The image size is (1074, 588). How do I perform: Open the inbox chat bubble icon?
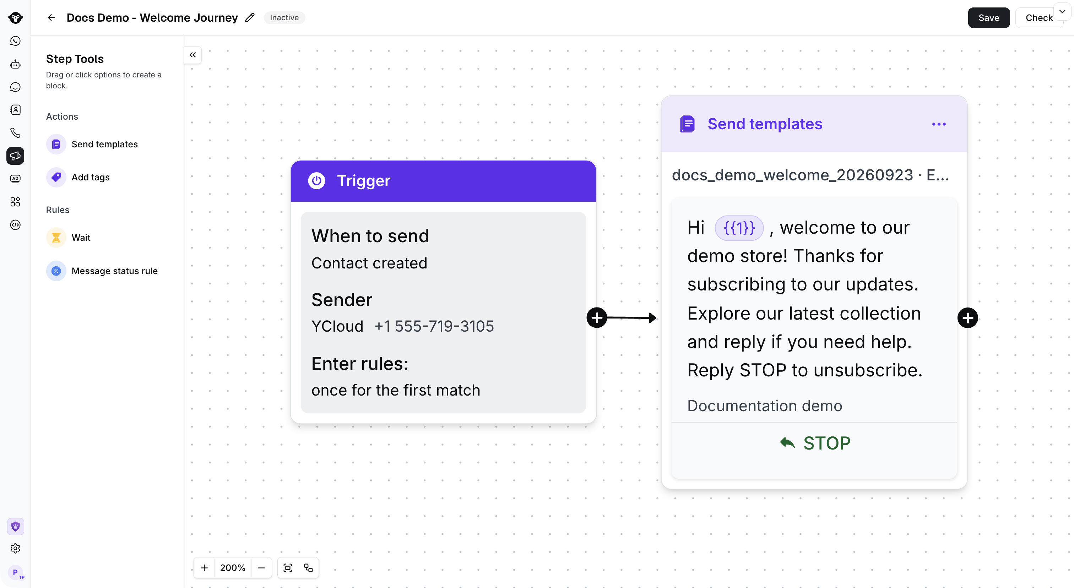(15, 87)
